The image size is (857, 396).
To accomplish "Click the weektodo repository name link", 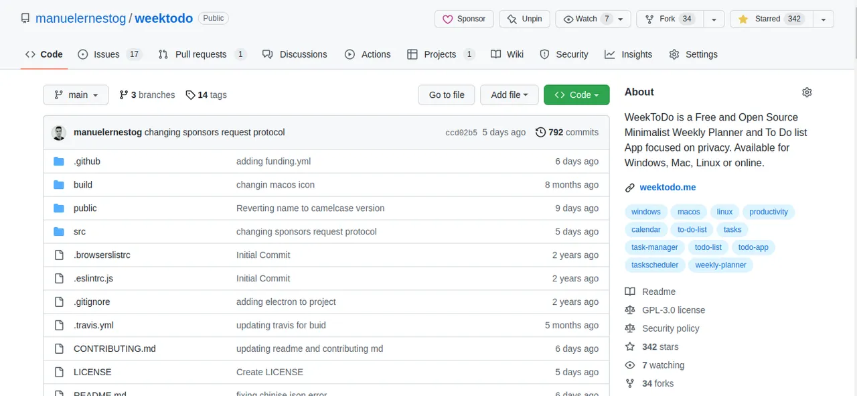I will click(164, 19).
